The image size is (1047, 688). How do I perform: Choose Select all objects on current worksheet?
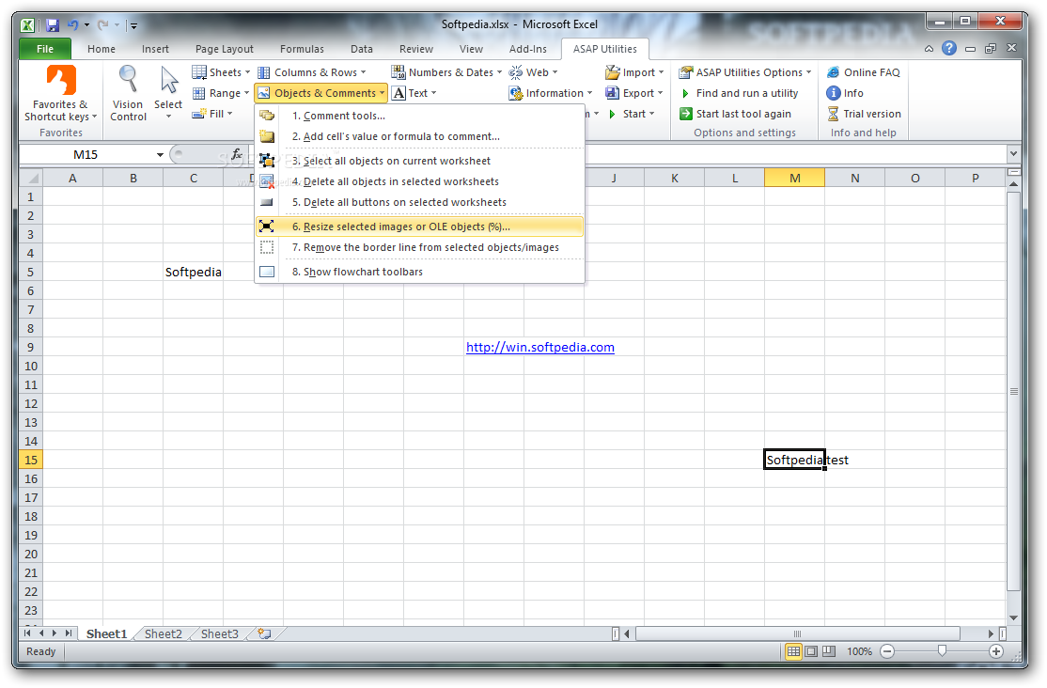(x=419, y=161)
